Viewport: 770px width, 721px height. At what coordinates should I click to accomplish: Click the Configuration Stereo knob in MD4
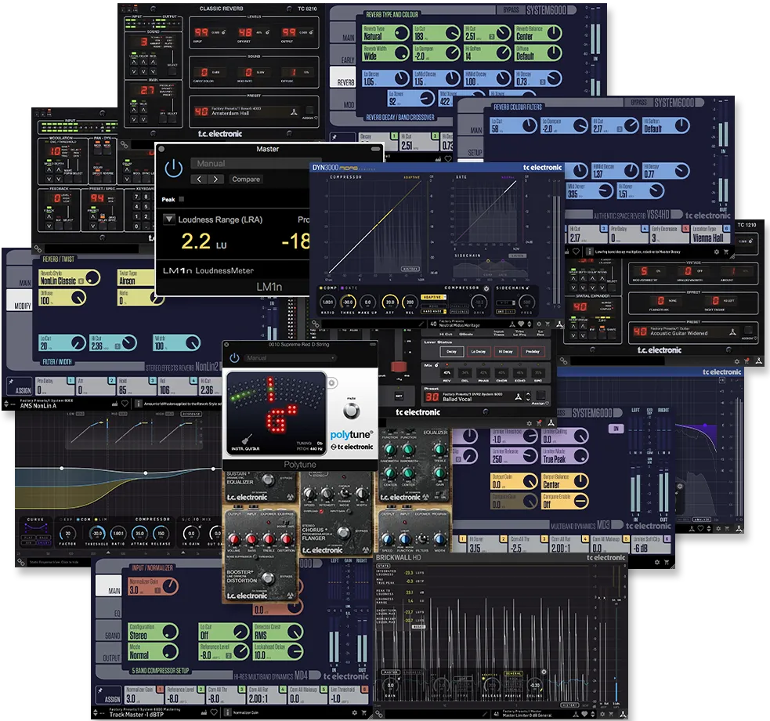(x=170, y=632)
